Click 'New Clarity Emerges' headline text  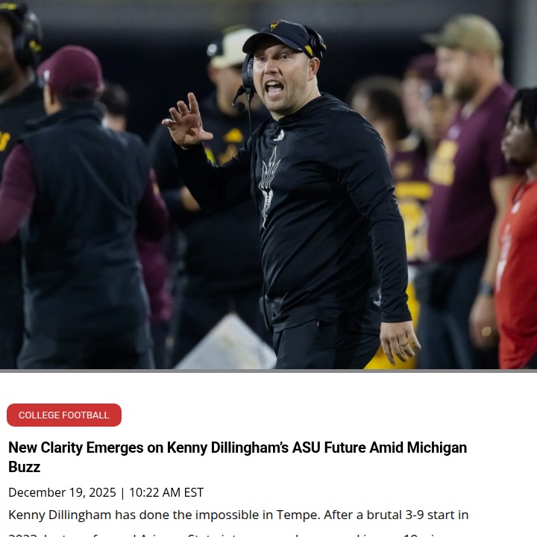coord(75,447)
